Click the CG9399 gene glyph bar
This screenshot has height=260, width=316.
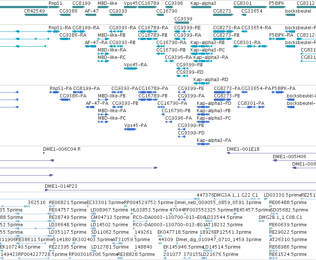[x=182, y=23]
